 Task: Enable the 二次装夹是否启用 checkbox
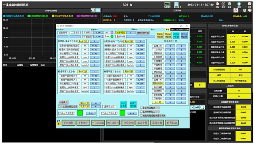pyautogui.click(x=59, y=106)
